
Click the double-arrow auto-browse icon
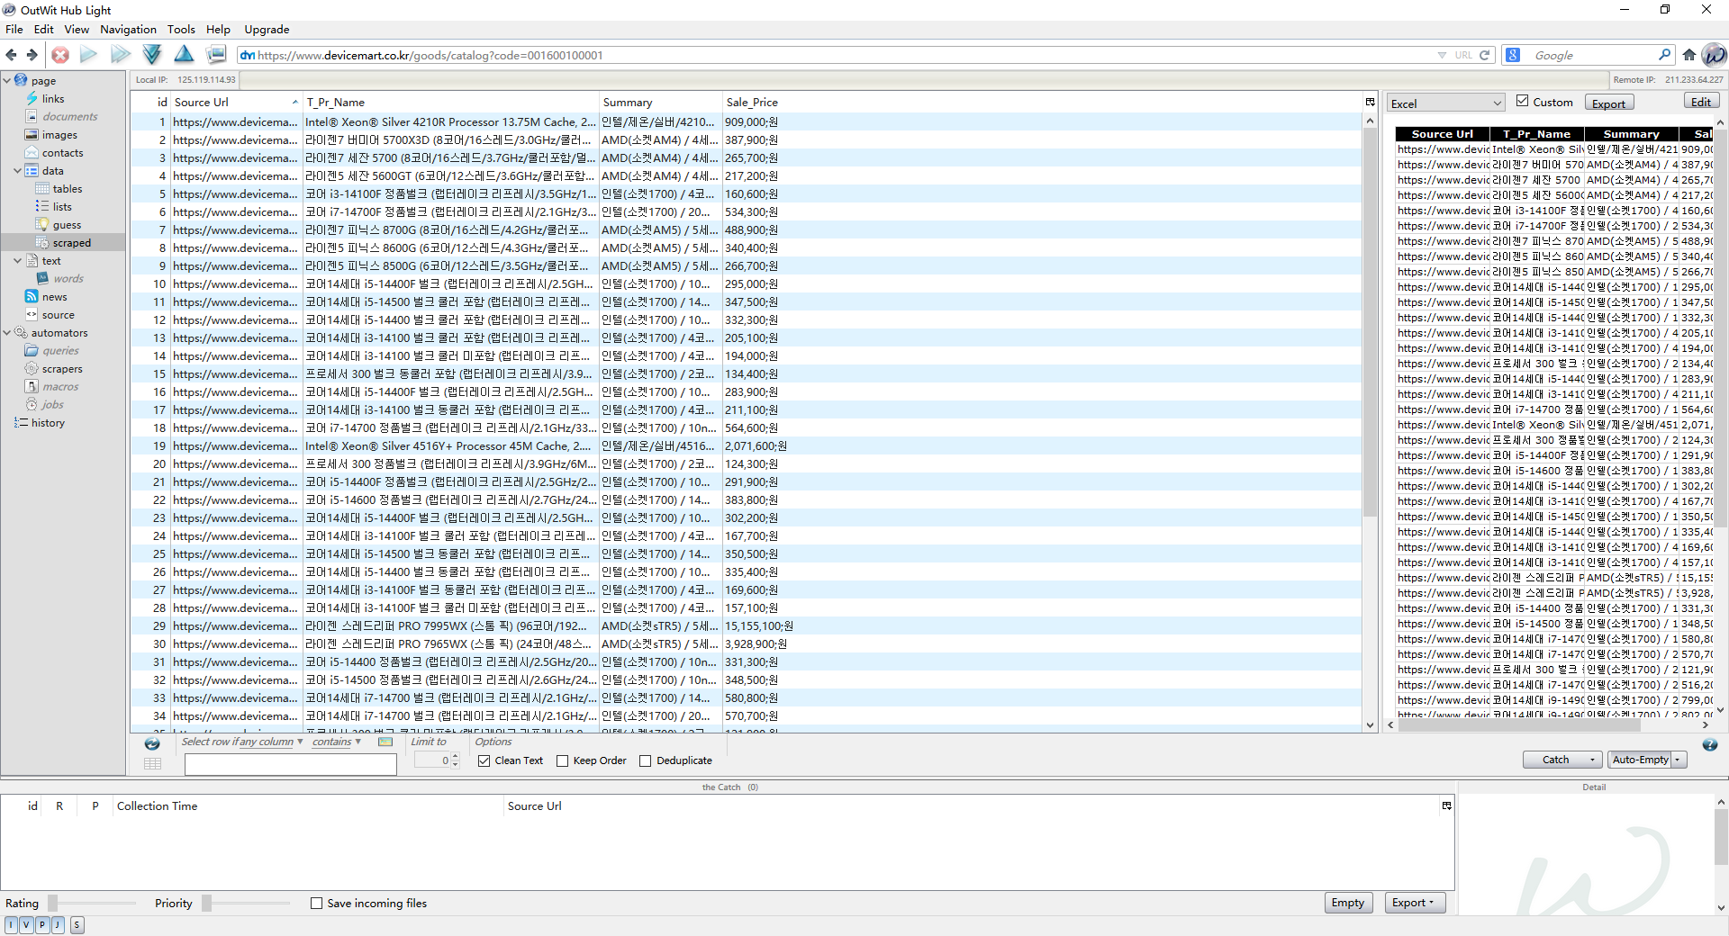click(x=120, y=55)
